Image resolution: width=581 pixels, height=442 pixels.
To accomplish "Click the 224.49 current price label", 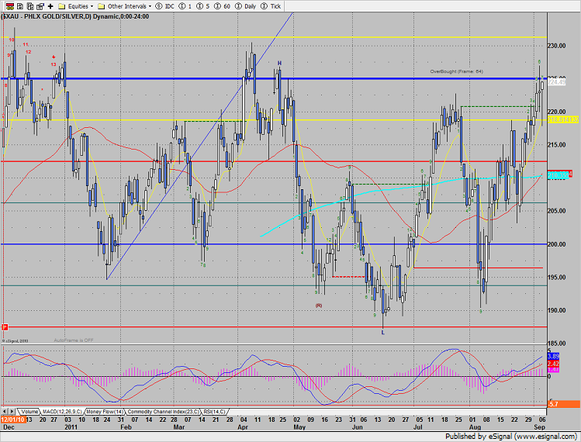I will coord(556,82).
